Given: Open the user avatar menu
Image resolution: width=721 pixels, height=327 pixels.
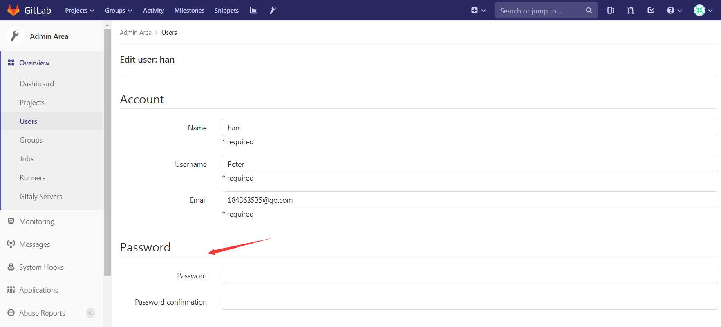Looking at the screenshot, I should [699, 11].
